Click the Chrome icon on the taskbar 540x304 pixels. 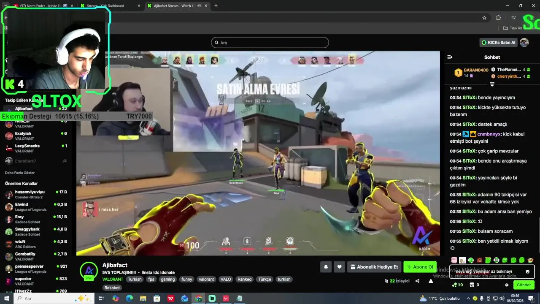pos(198,299)
